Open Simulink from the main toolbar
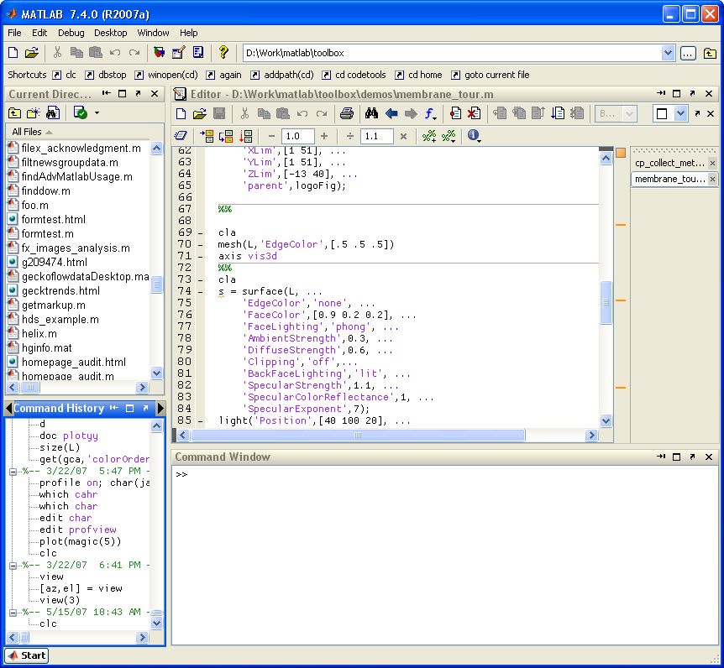Screen dimensions: 724x668 160,53
